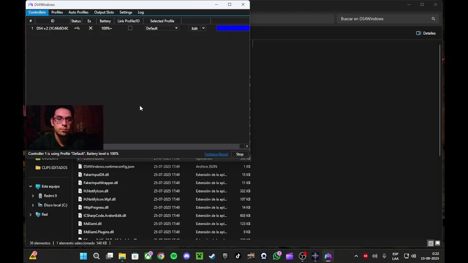468x263 pixels.
Task: Open Task View on the taskbar
Action: click(x=109, y=256)
